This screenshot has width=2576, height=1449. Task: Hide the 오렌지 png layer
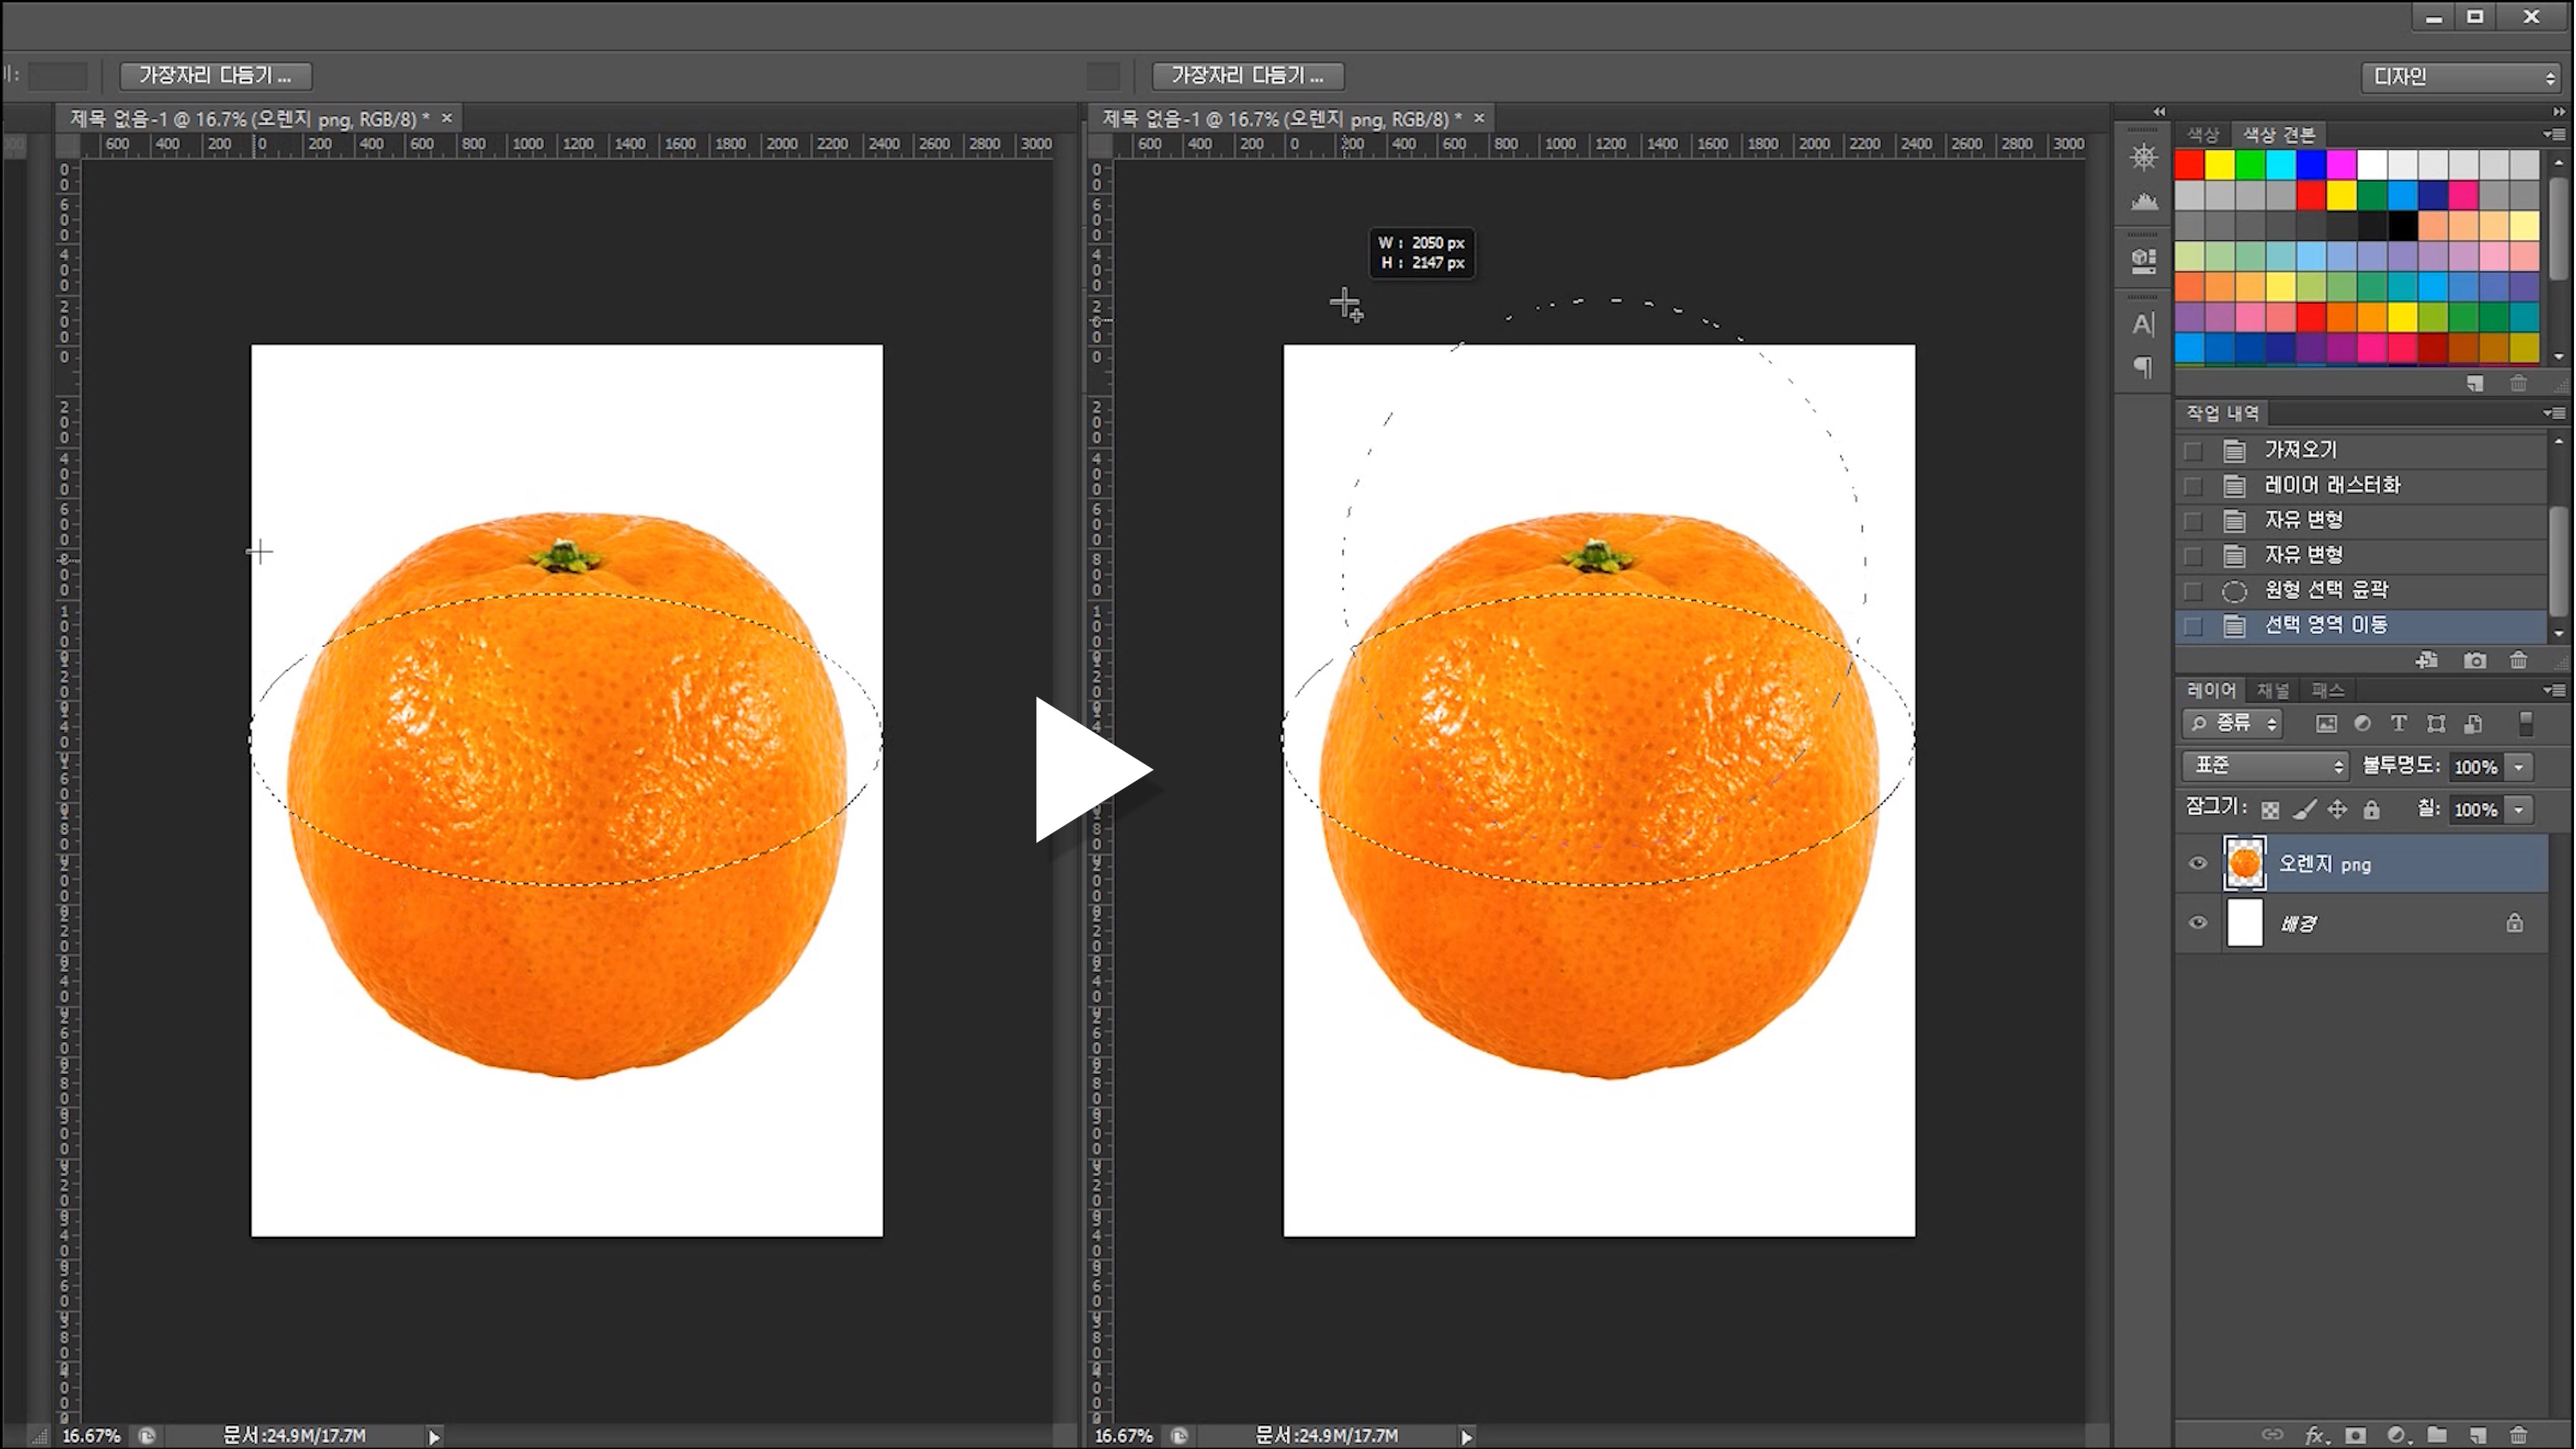[x=2197, y=864]
